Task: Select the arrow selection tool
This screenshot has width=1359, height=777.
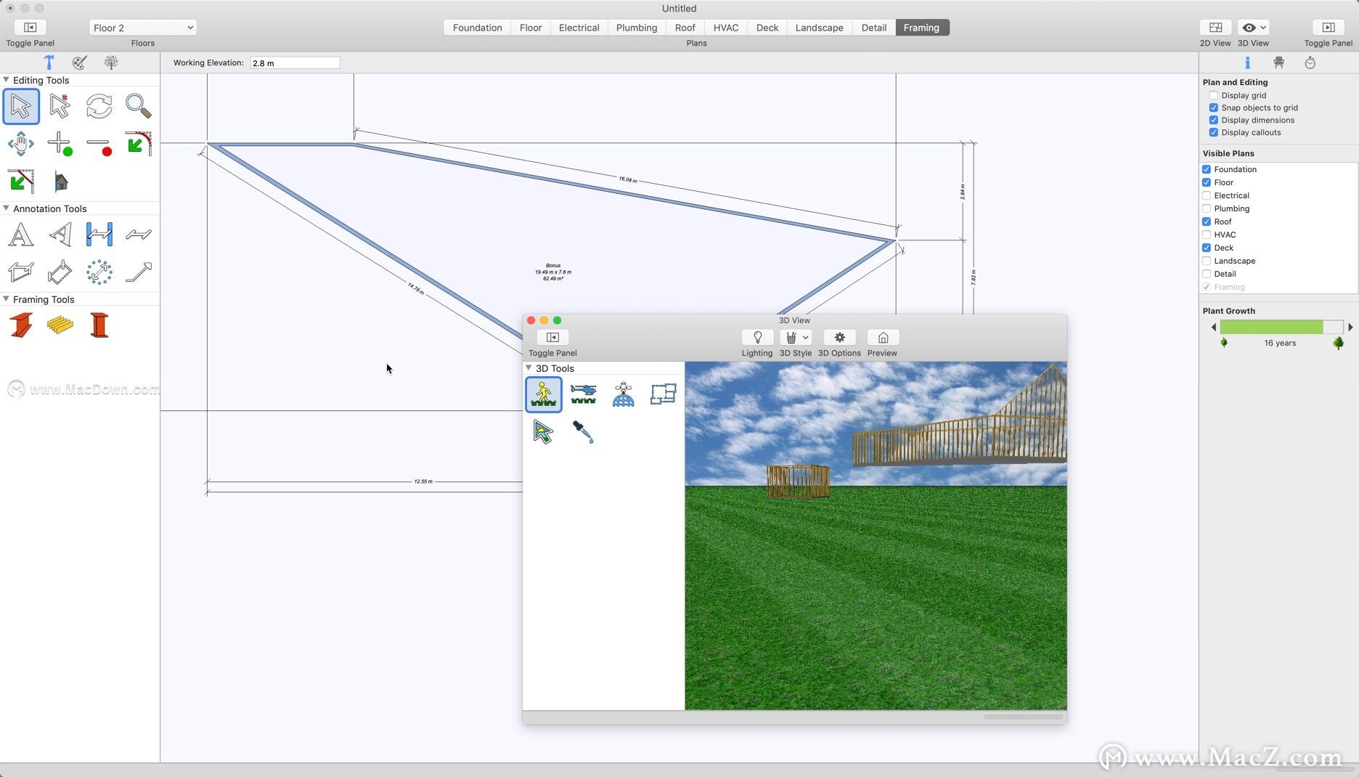Action: coord(21,106)
